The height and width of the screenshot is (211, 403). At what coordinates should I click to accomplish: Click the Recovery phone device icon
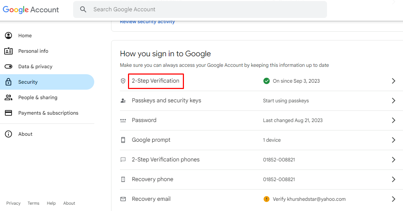coord(123,179)
